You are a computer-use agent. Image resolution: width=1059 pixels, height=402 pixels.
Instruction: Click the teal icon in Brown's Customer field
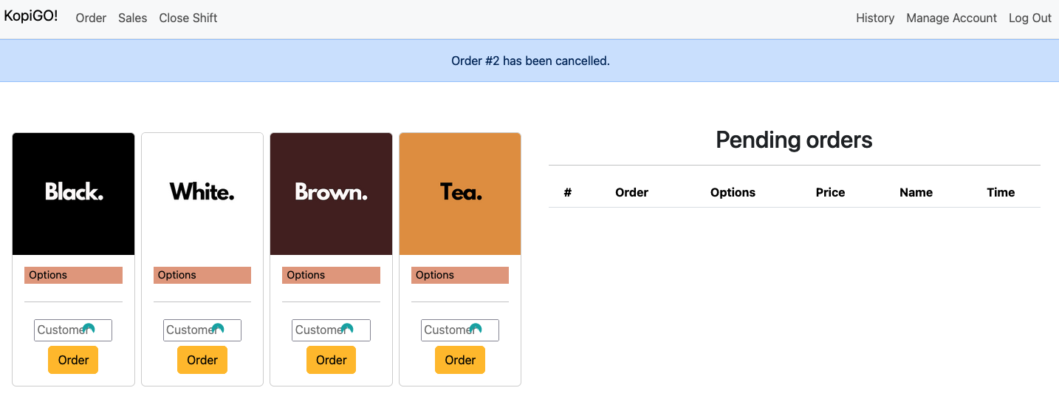tap(347, 329)
